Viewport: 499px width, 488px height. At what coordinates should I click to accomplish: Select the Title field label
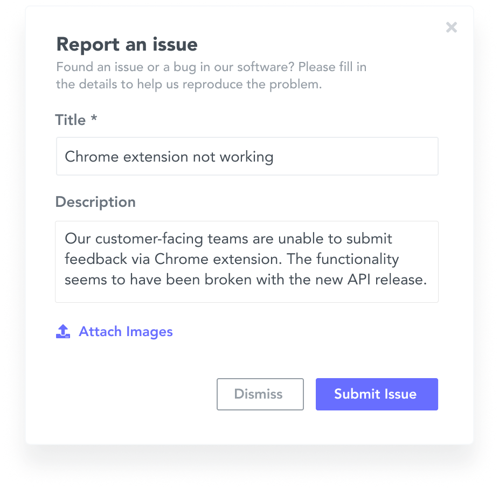[71, 120]
